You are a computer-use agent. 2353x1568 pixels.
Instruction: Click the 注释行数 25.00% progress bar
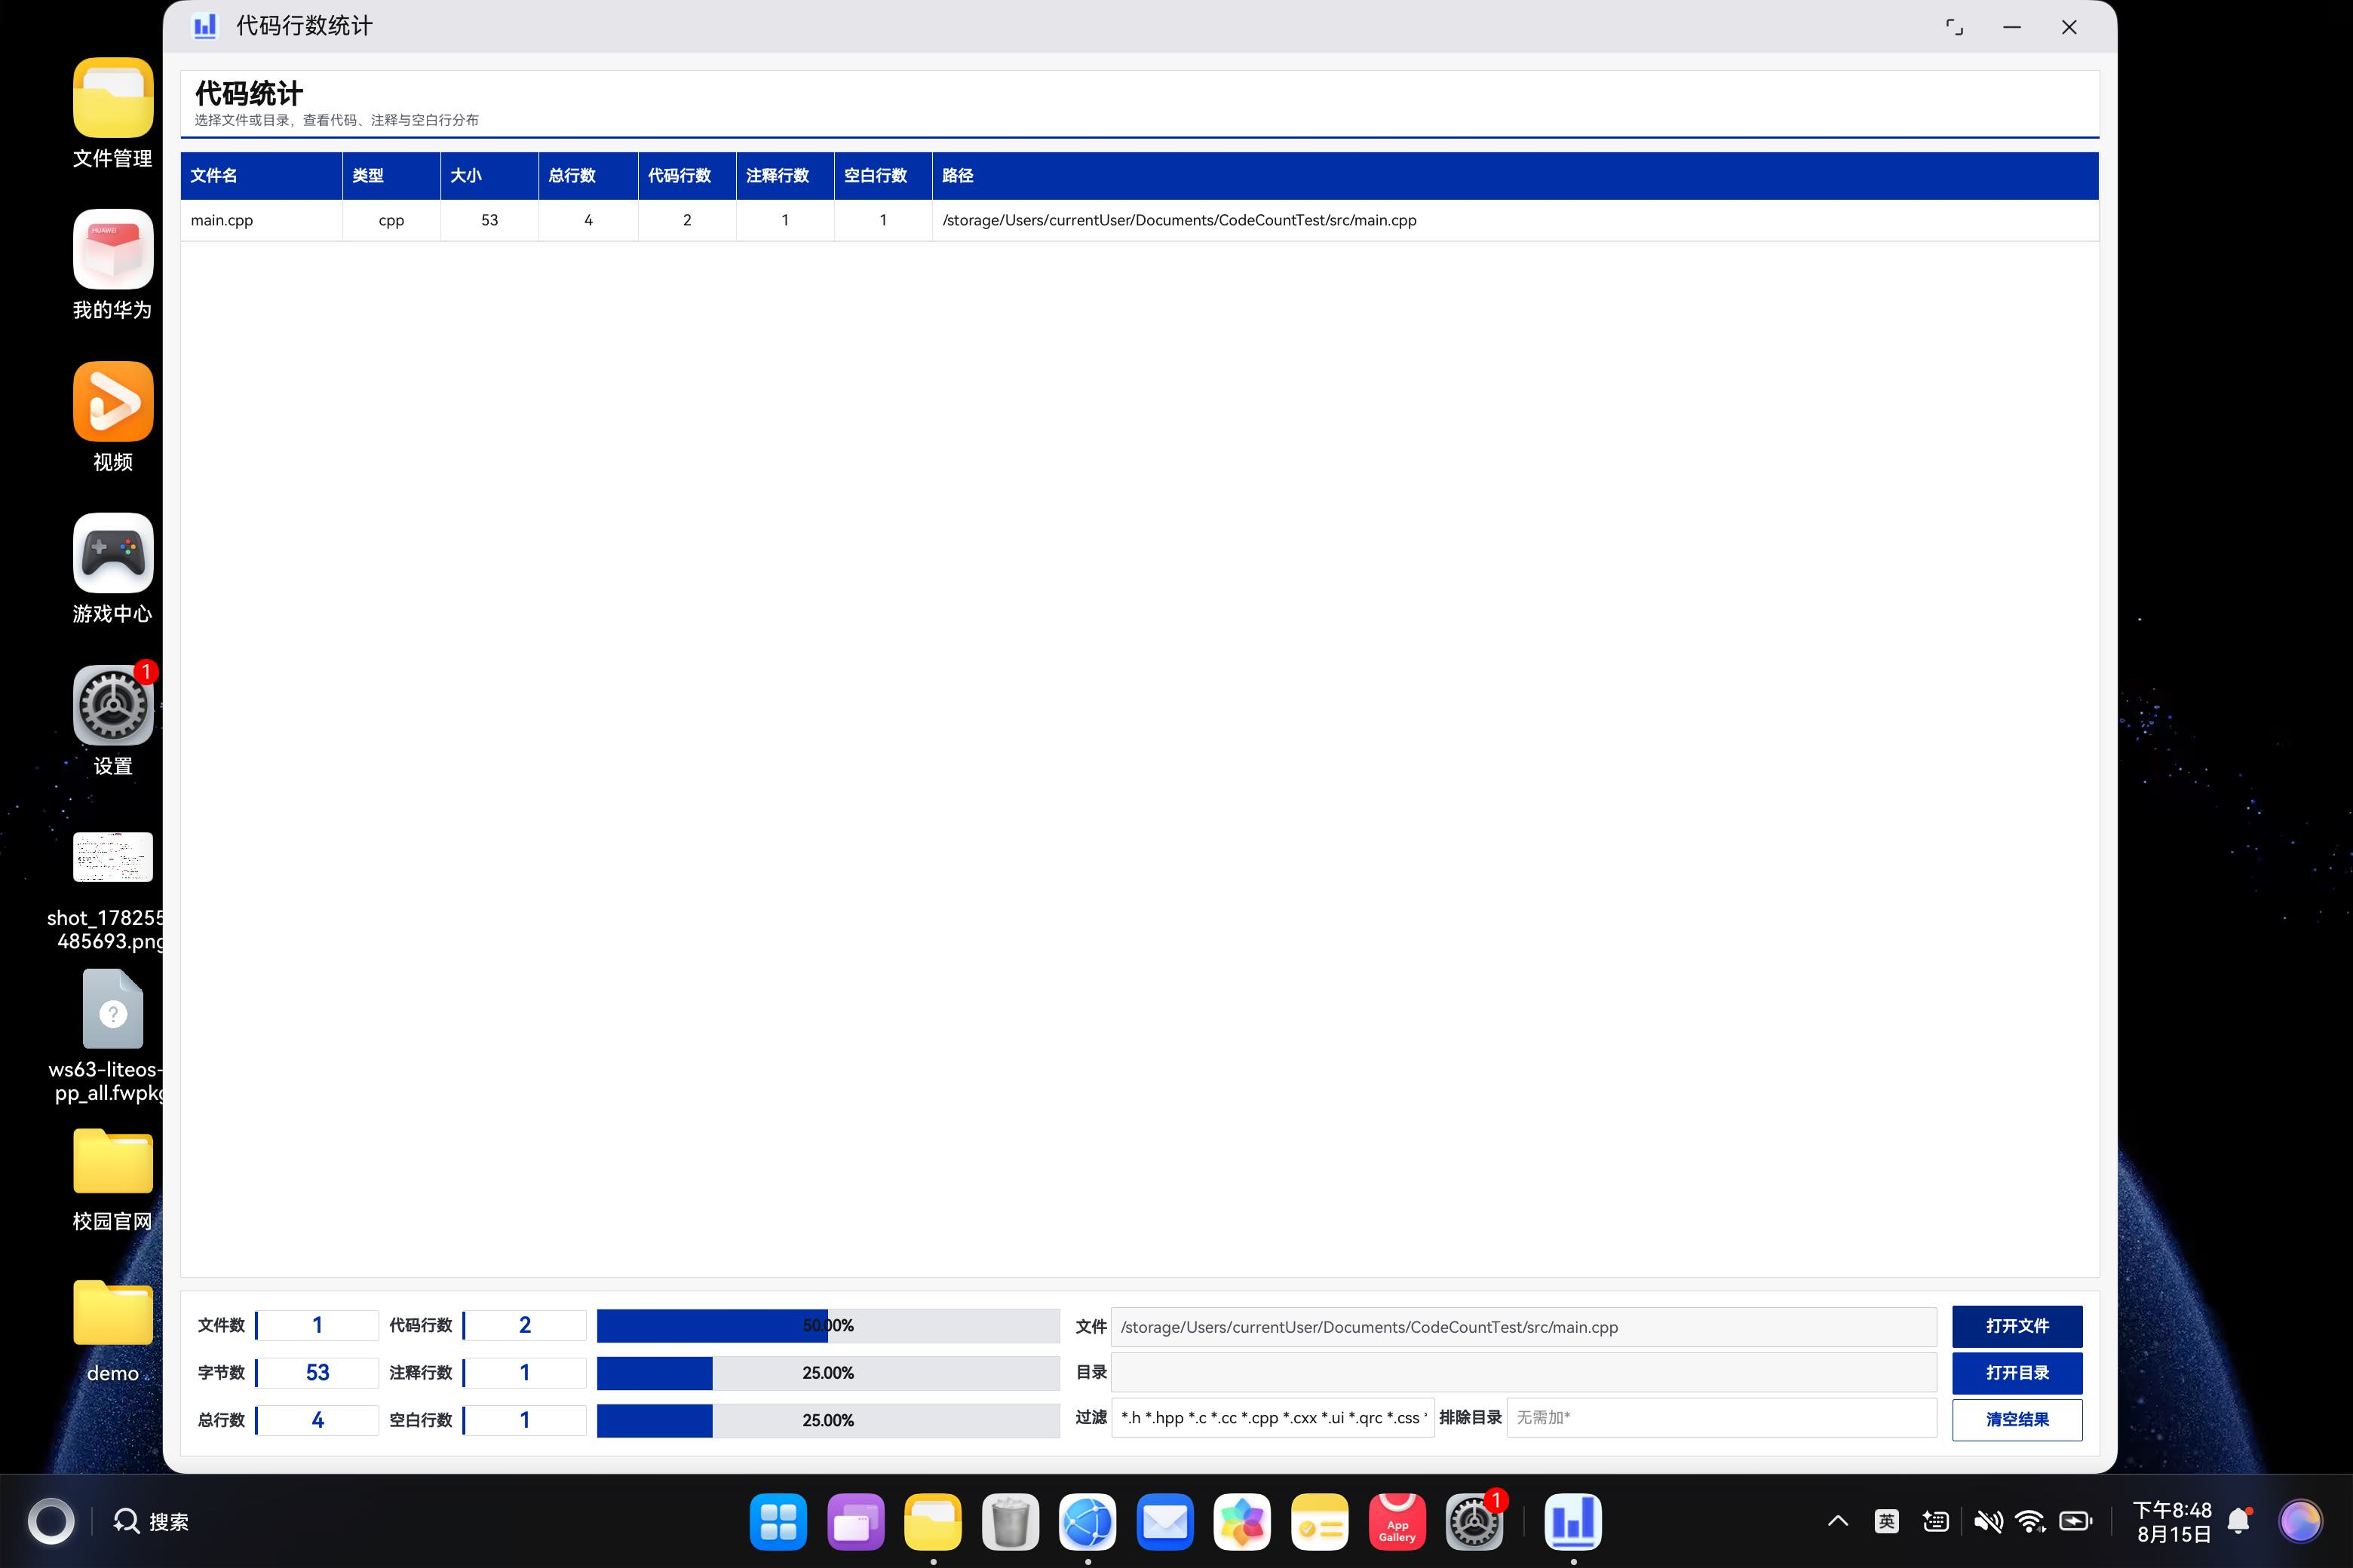pyautogui.click(x=828, y=1373)
